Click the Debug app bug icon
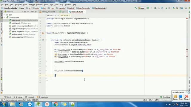Image resolution: width=191 pixels, height=107 pixels. click(155, 8)
